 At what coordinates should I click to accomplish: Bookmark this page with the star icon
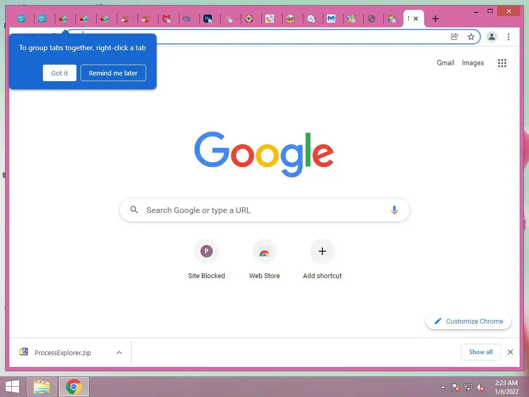(471, 37)
